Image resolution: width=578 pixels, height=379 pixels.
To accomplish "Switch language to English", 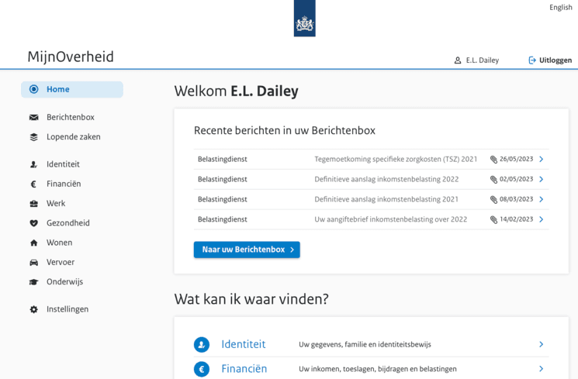I will tap(560, 8).
